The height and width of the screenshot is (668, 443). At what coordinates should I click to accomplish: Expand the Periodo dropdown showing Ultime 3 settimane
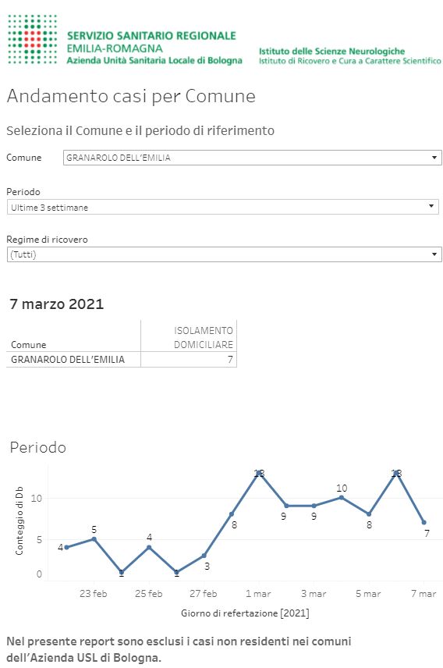click(x=223, y=207)
